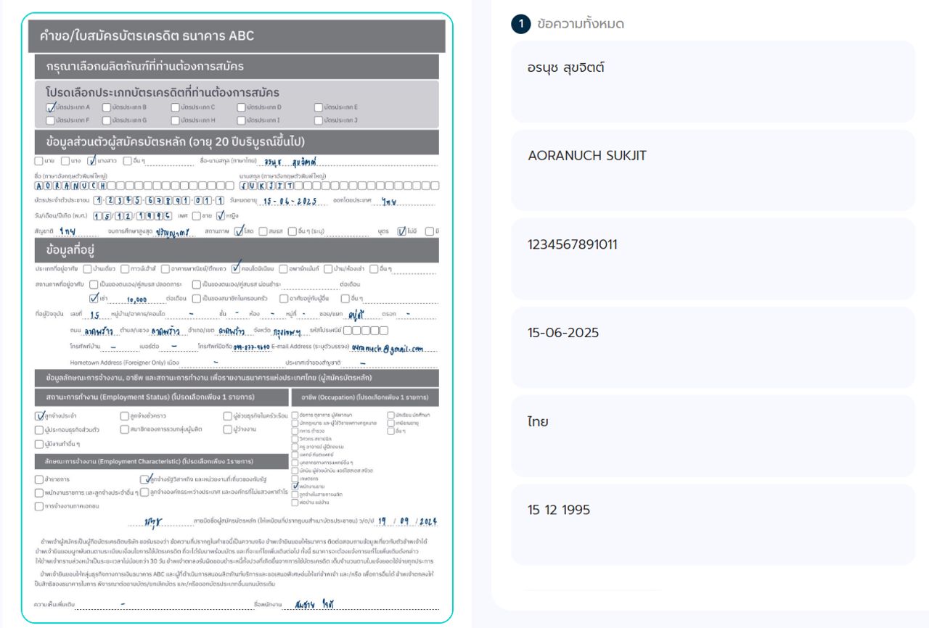Tick the ทาวน์เฮ้าส์ residence checkbox
The image size is (929, 628).
pyautogui.click(x=126, y=268)
